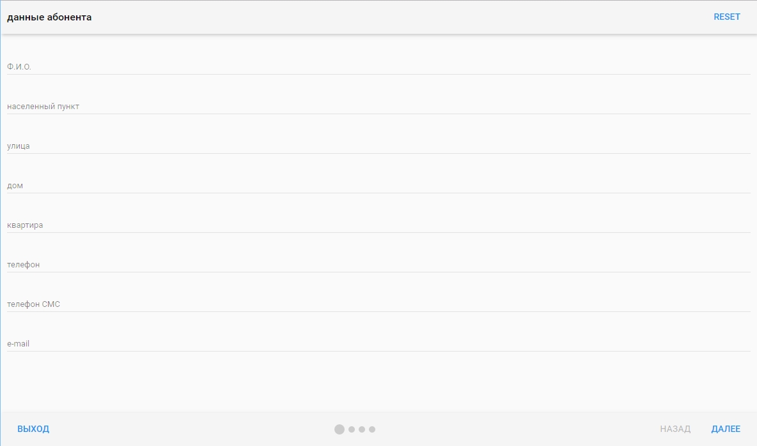Image resolution: width=757 pixels, height=446 pixels.
Task: Focus the квартира apartment field
Action: click(377, 225)
